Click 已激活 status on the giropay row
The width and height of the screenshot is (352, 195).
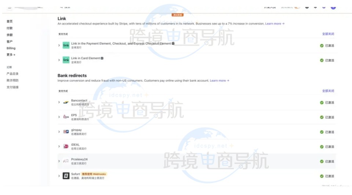click(327, 132)
